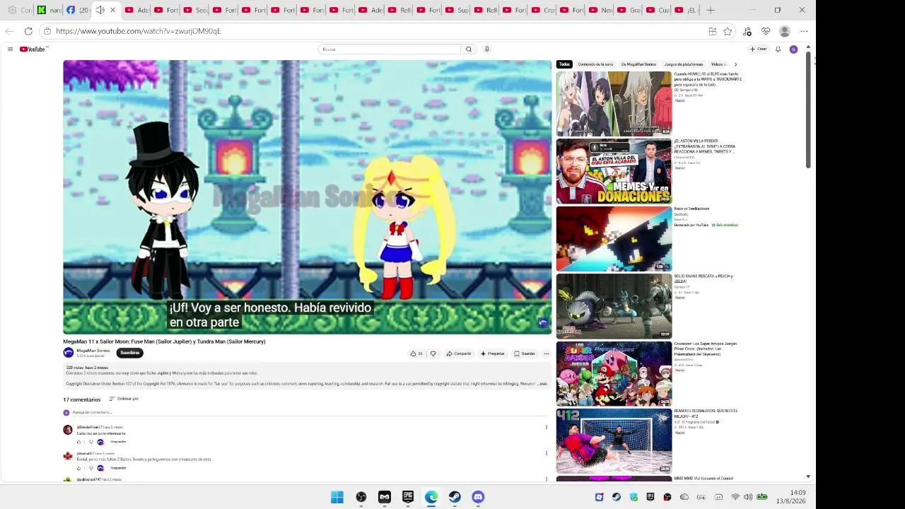This screenshot has width=905, height=509.
Task: Open the browser profile icon
Action: click(x=784, y=31)
